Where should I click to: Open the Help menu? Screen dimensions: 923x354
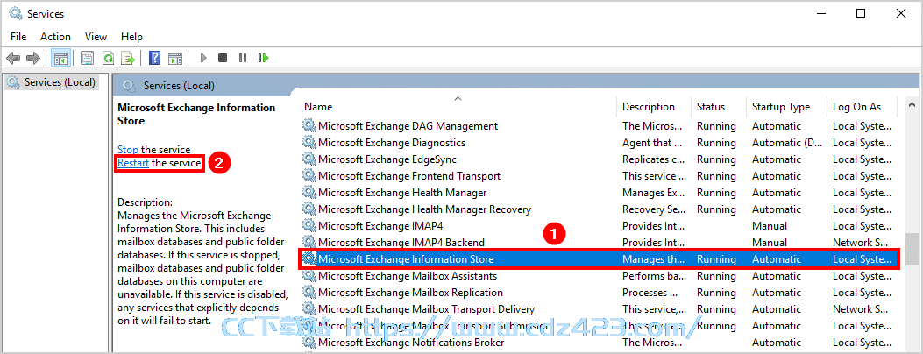pyautogui.click(x=131, y=37)
